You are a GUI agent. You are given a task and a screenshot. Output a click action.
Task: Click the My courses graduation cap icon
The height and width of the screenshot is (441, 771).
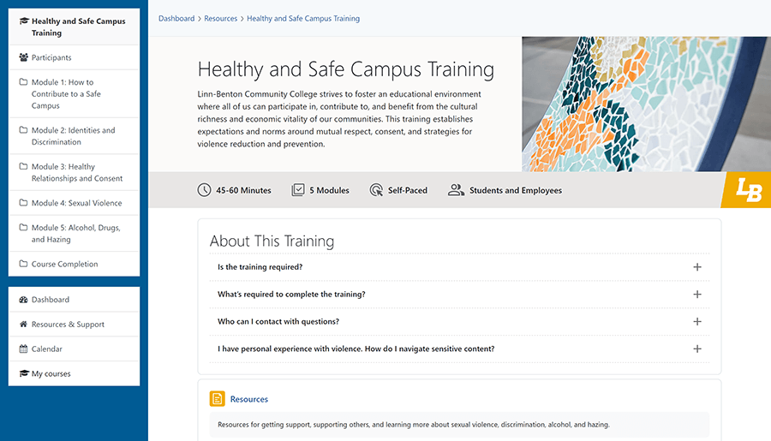(24, 373)
